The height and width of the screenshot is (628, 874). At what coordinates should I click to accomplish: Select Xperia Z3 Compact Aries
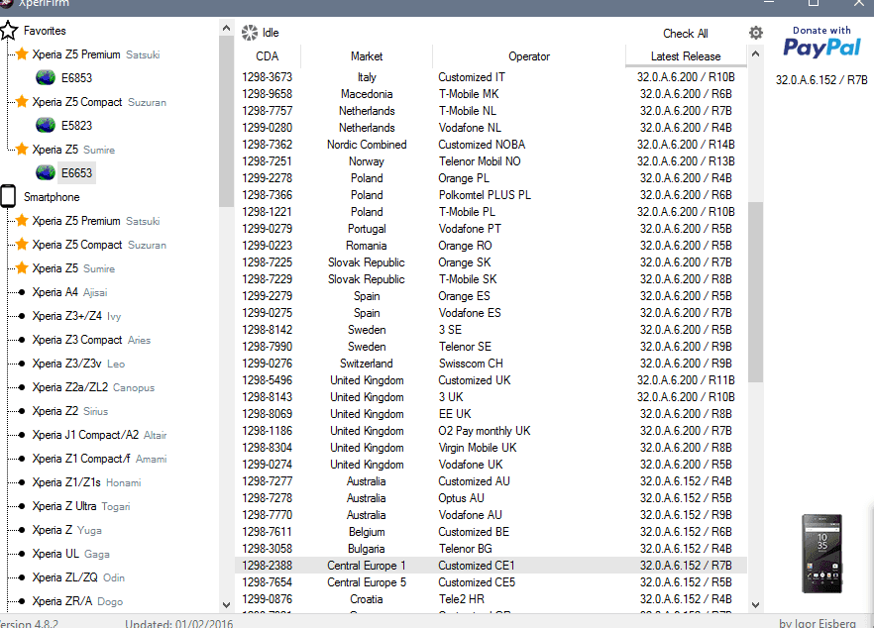click(x=91, y=340)
